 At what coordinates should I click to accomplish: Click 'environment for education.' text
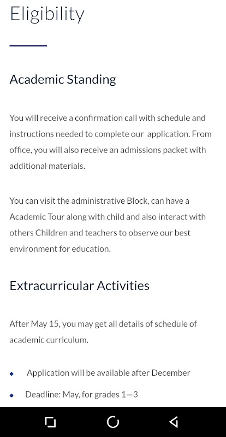coord(60,249)
